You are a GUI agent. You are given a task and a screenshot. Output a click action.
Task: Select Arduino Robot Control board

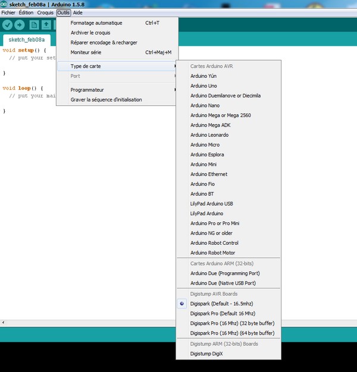[x=228, y=243]
